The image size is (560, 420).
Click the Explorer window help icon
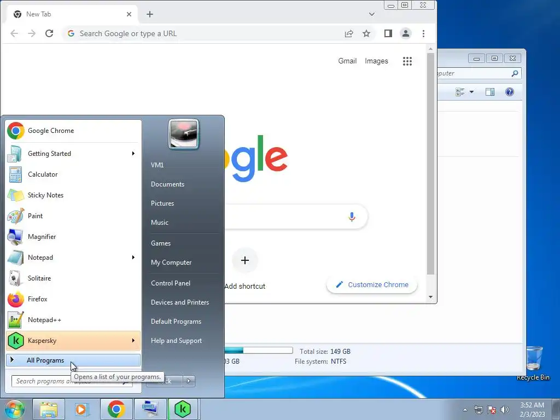[x=510, y=92]
